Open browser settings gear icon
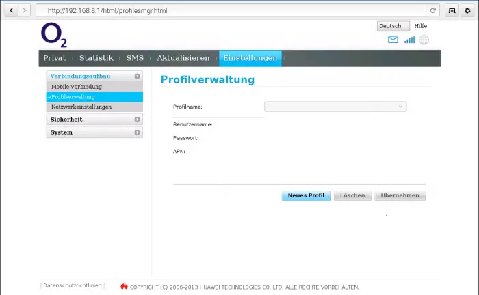The image size is (479, 295). [x=467, y=11]
